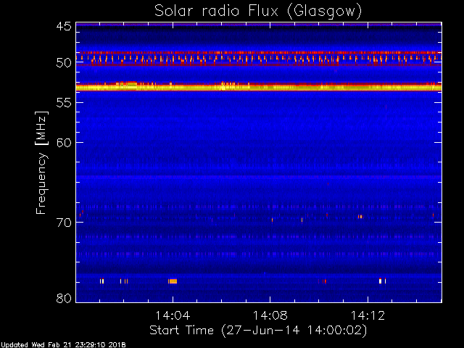Click the bright yellow band near 53 MHz
Viewport: 464px width, 348px height.
(259, 87)
